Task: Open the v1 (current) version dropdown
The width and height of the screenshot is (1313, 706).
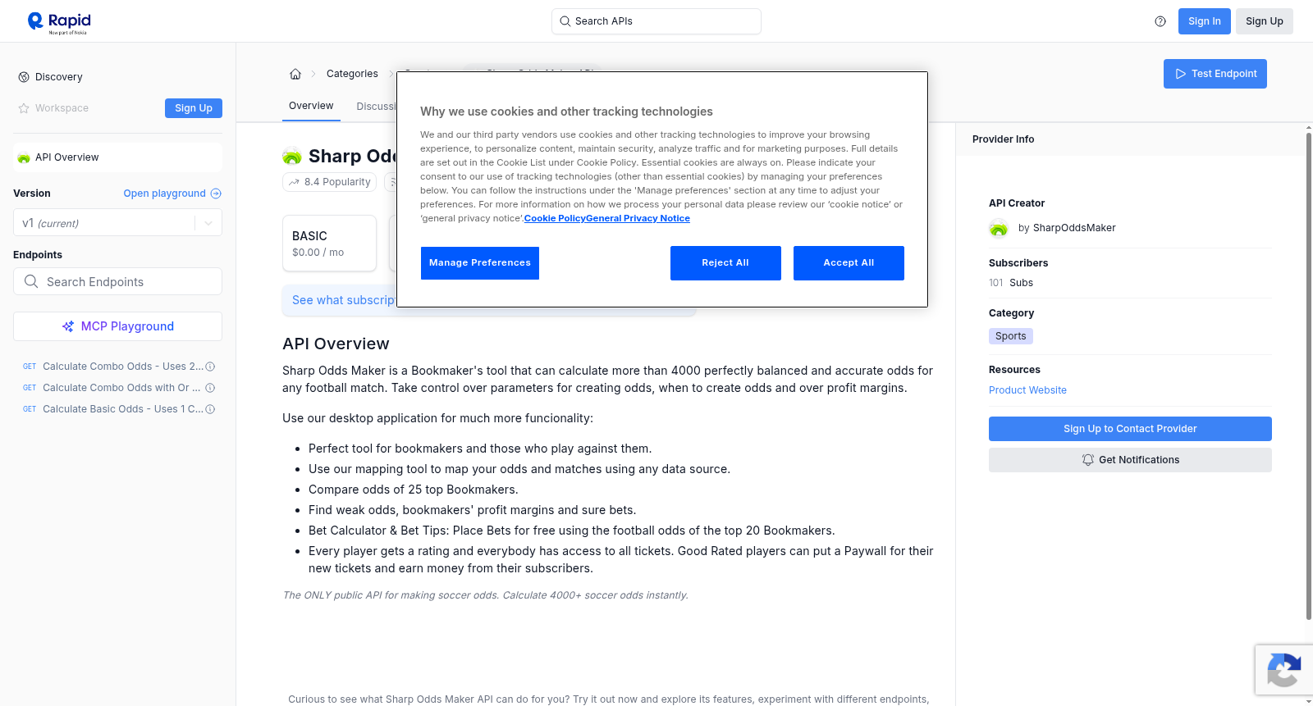Action: click(x=117, y=223)
